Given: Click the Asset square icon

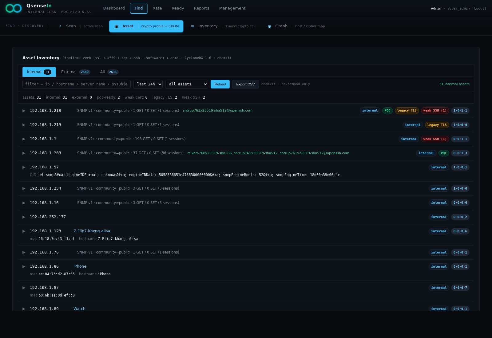Looking at the screenshot, I should click(x=117, y=26).
